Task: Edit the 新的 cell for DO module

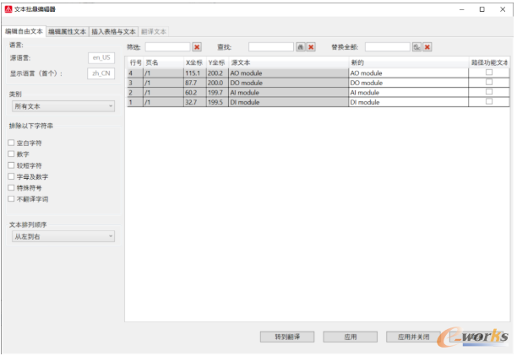Action: click(x=409, y=83)
